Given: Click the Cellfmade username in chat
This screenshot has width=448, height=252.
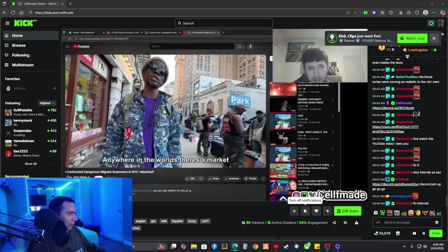Looking at the screenshot, I should pyautogui.click(x=404, y=103).
